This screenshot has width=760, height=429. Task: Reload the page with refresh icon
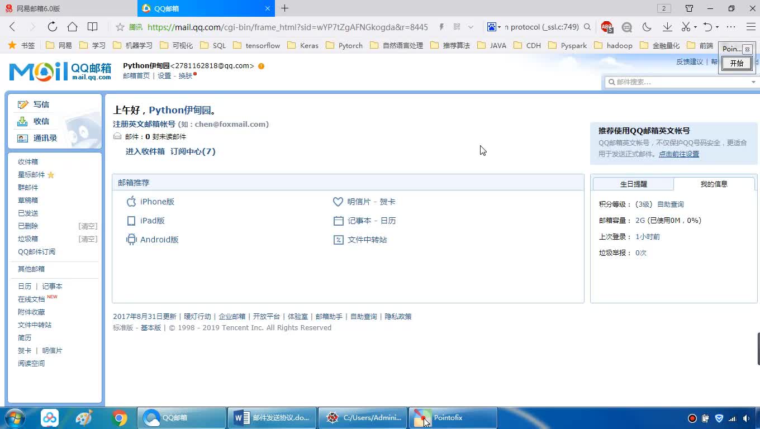click(52, 27)
